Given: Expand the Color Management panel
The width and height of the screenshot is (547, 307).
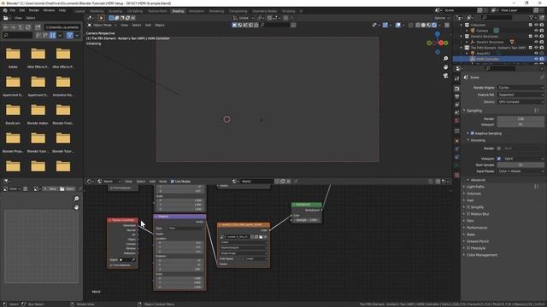Looking at the screenshot, I should pyautogui.click(x=482, y=255).
